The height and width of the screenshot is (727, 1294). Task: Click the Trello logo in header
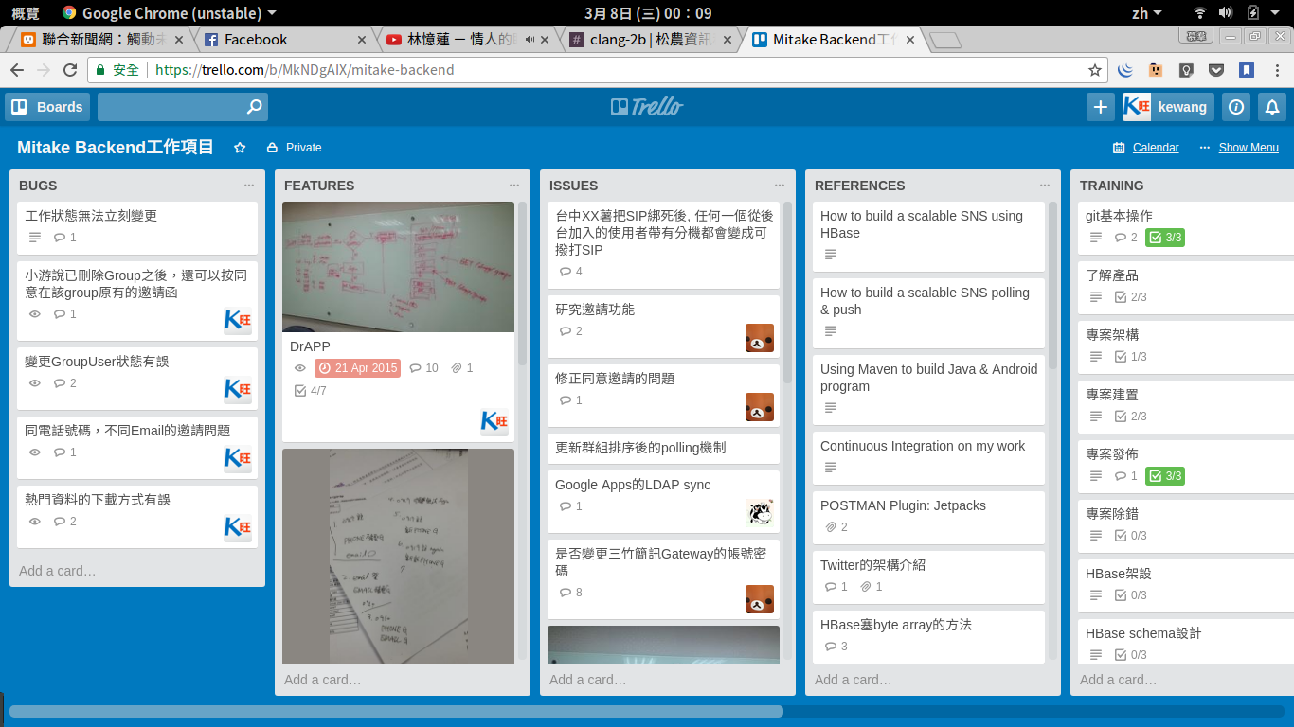click(x=647, y=107)
